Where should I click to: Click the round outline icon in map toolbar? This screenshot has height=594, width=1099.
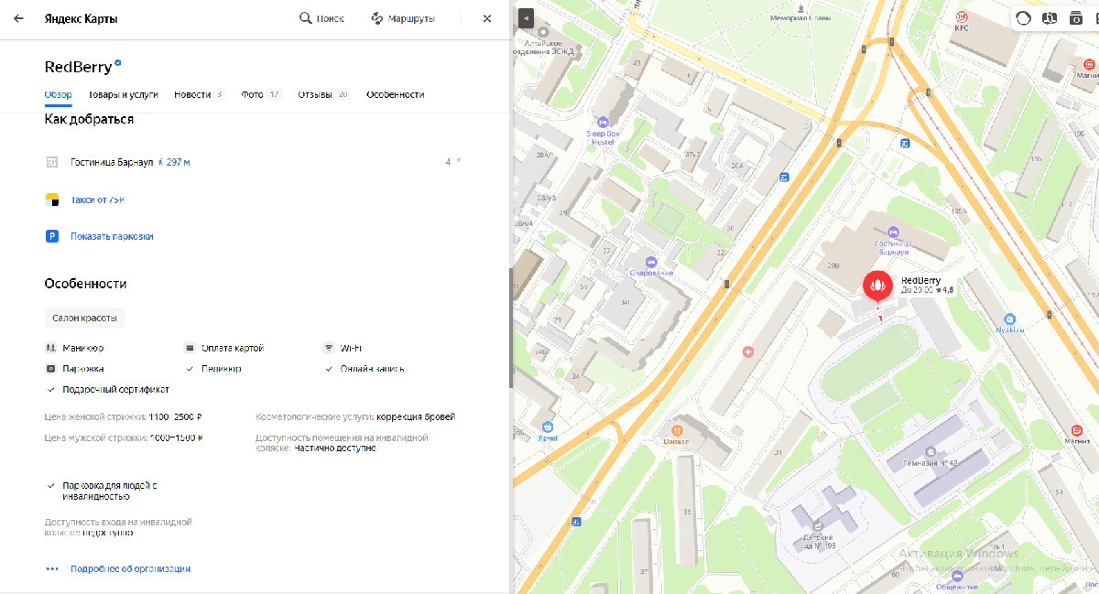1023,18
